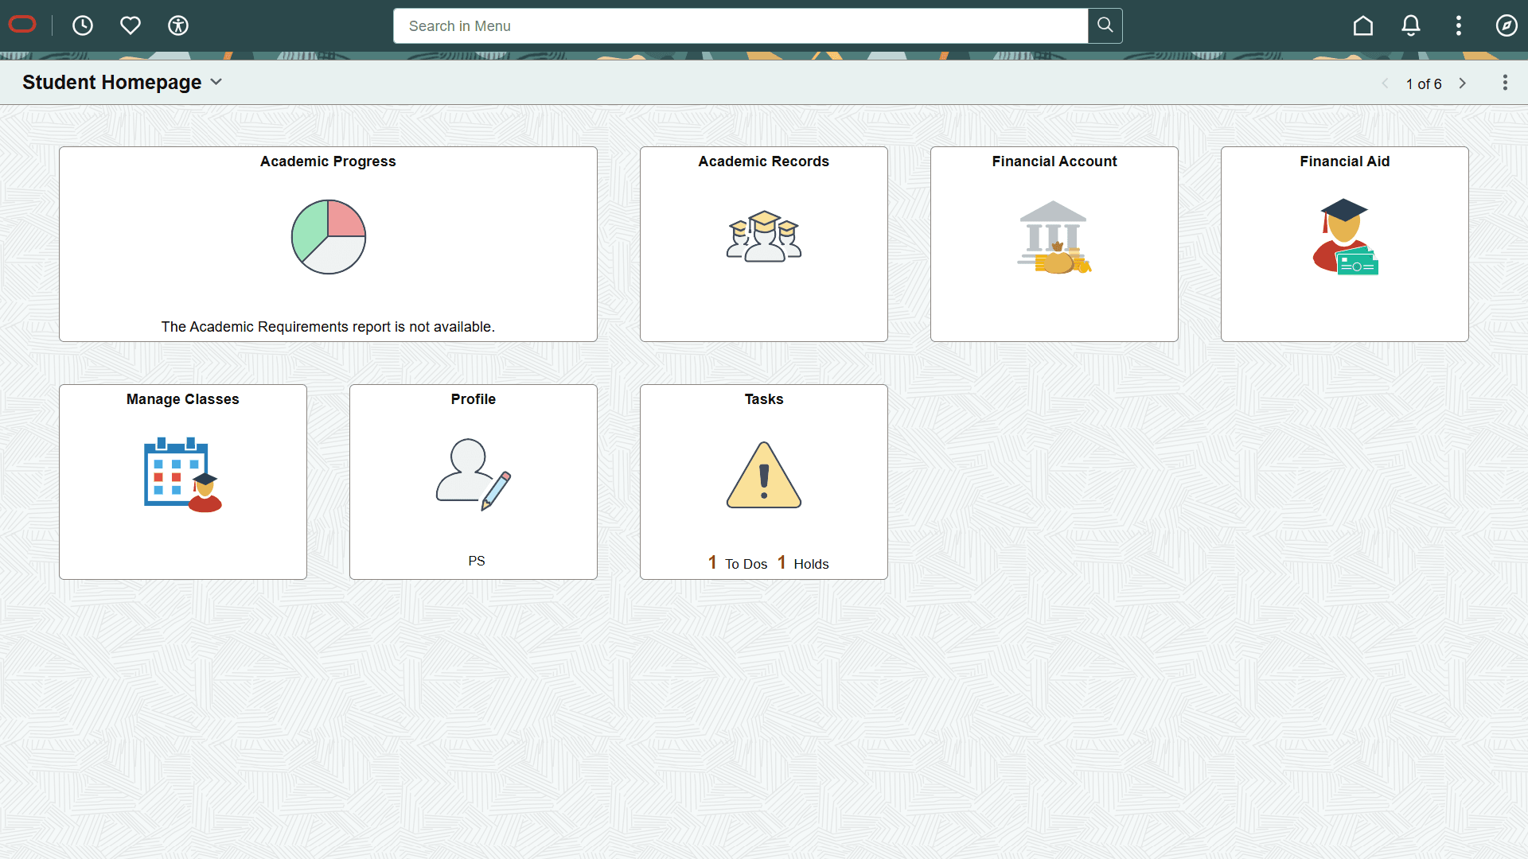Open Financial Account bank icon
1528x859 pixels.
click(1054, 237)
